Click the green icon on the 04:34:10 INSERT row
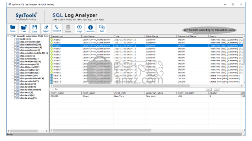Viewport: 252px width, 141px height. tap(52, 39)
